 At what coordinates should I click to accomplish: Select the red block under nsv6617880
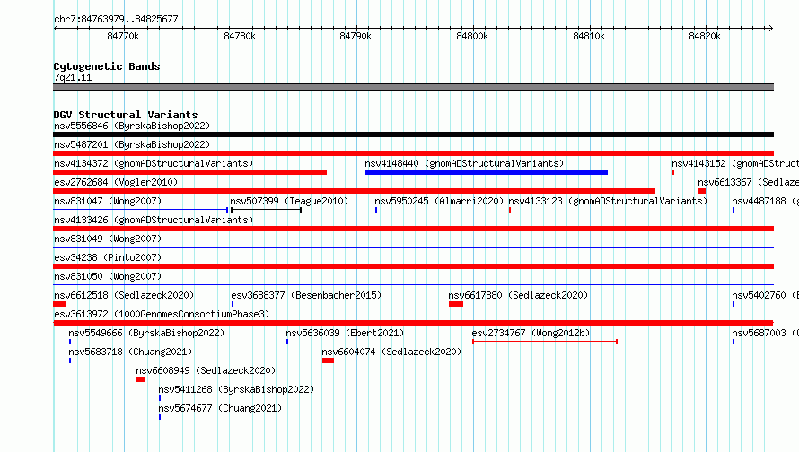pos(455,304)
